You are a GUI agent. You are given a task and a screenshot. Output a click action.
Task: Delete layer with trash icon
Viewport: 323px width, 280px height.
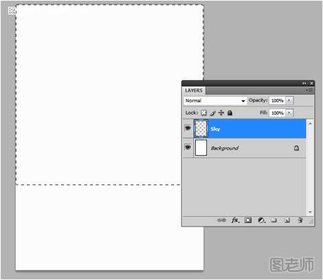[300, 220]
